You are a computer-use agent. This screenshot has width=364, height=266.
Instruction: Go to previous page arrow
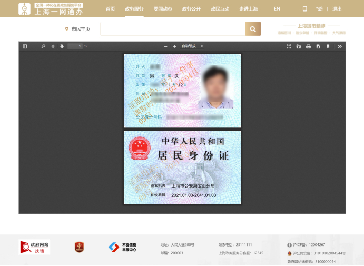point(53,46)
